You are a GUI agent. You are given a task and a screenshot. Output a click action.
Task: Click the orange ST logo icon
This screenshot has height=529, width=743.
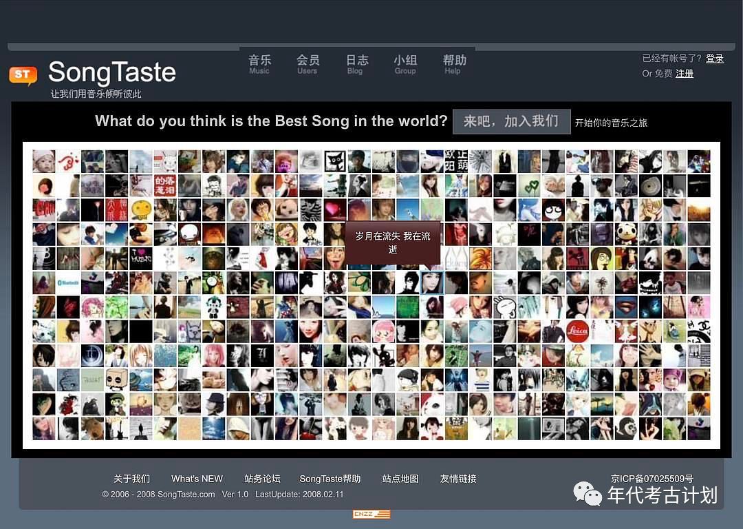tap(23, 75)
